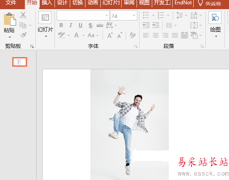The height and width of the screenshot is (180, 229).
Task: Open the font color picker arrow
Action: pyautogui.click(x=83, y=35)
